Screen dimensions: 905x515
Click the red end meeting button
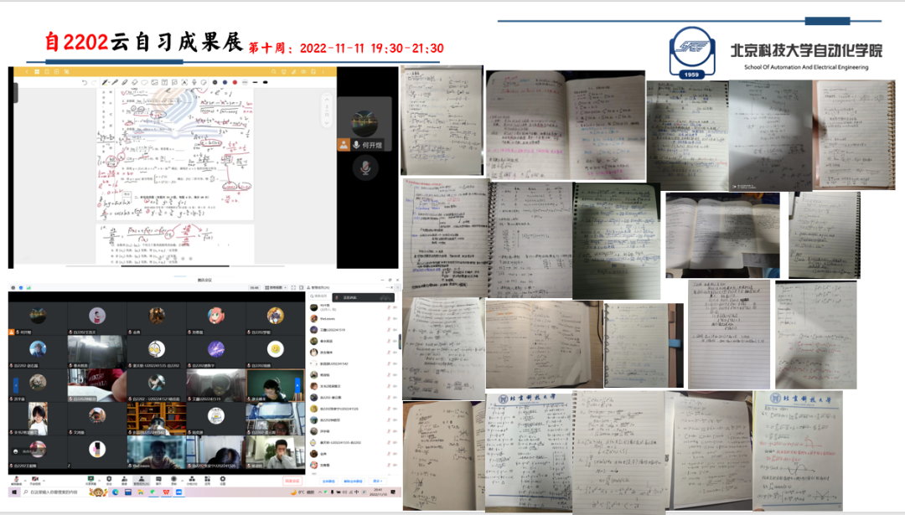[292, 482]
